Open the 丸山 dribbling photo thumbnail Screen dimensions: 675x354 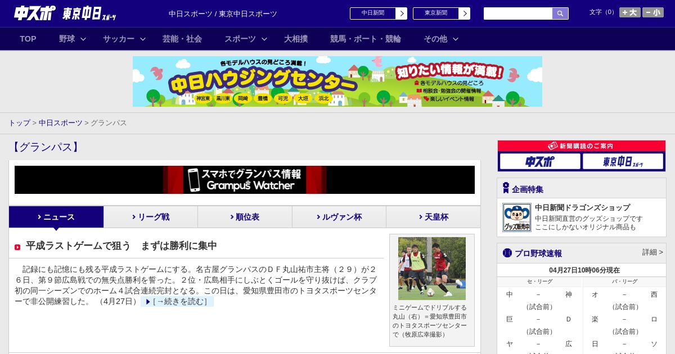(432, 269)
